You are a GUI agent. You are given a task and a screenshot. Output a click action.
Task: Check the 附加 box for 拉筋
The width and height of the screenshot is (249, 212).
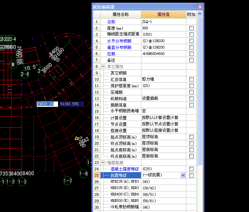click(191, 54)
